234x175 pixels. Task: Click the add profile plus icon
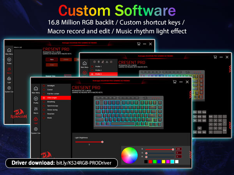(94, 62)
